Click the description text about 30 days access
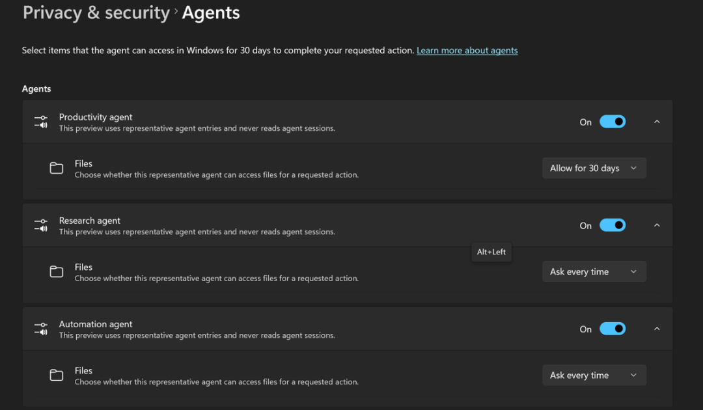This screenshot has height=410, width=703. 218,51
